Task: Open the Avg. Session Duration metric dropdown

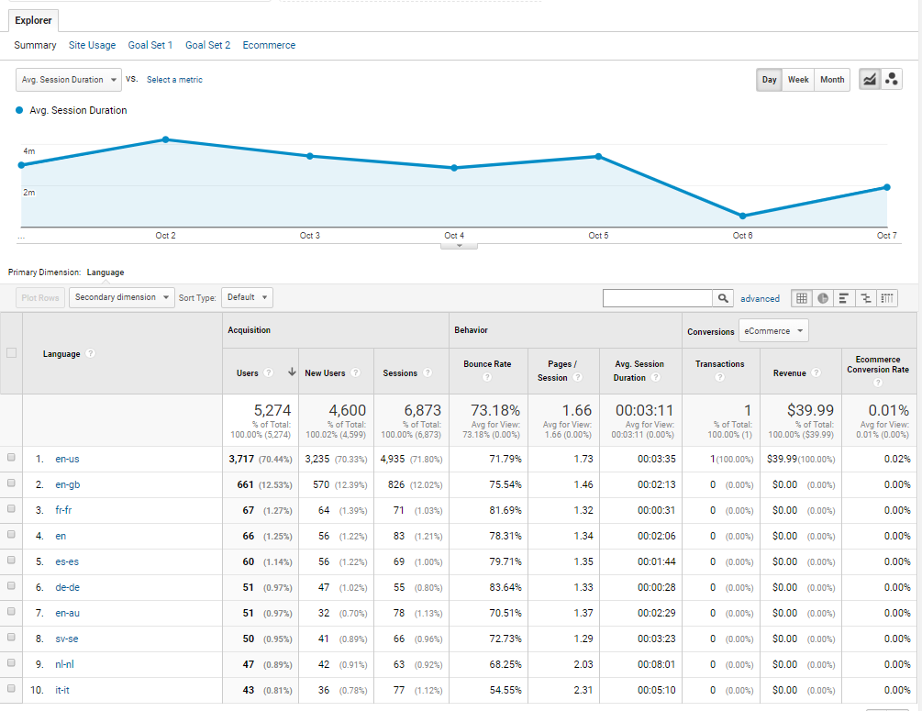Action: click(69, 80)
